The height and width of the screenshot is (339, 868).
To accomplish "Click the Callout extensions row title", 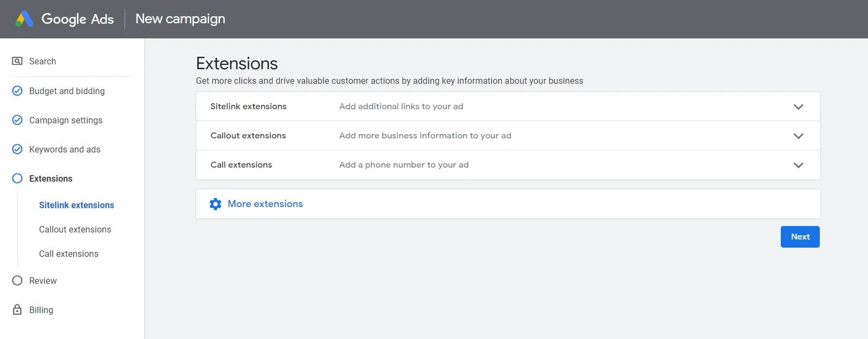I will click(248, 136).
